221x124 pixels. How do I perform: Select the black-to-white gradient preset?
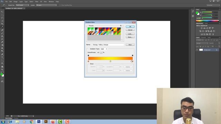97,29
